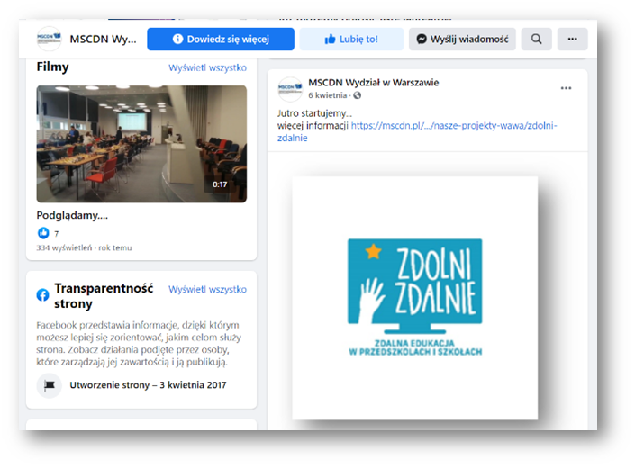Open 'MSCDN Wydział w Warszawie' post author link
The width and height of the screenshot is (635, 468).
pos(374,83)
